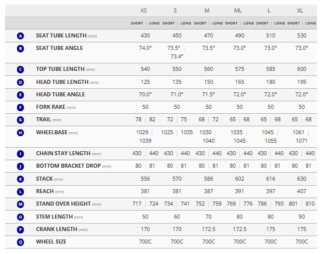
Task: Click the circled A seat tube icon
Action: (20, 36)
